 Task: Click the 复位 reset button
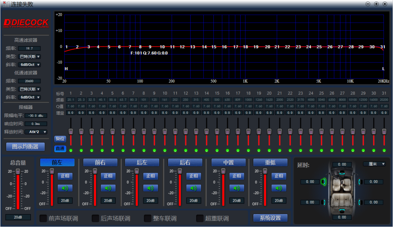(60, 138)
